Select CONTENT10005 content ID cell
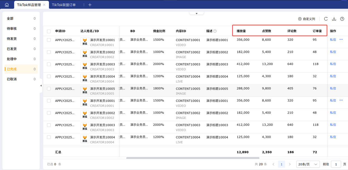 (x=188, y=89)
